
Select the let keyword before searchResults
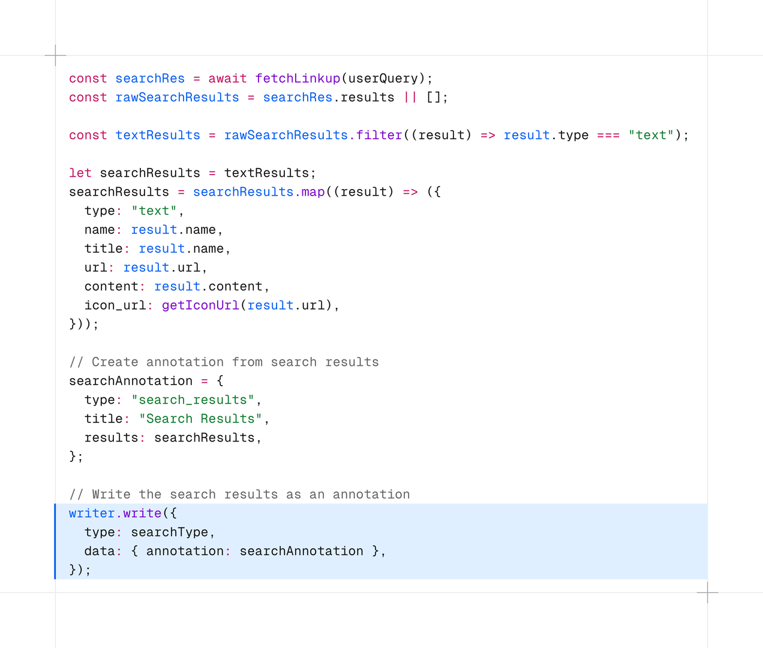tap(80, 173)
